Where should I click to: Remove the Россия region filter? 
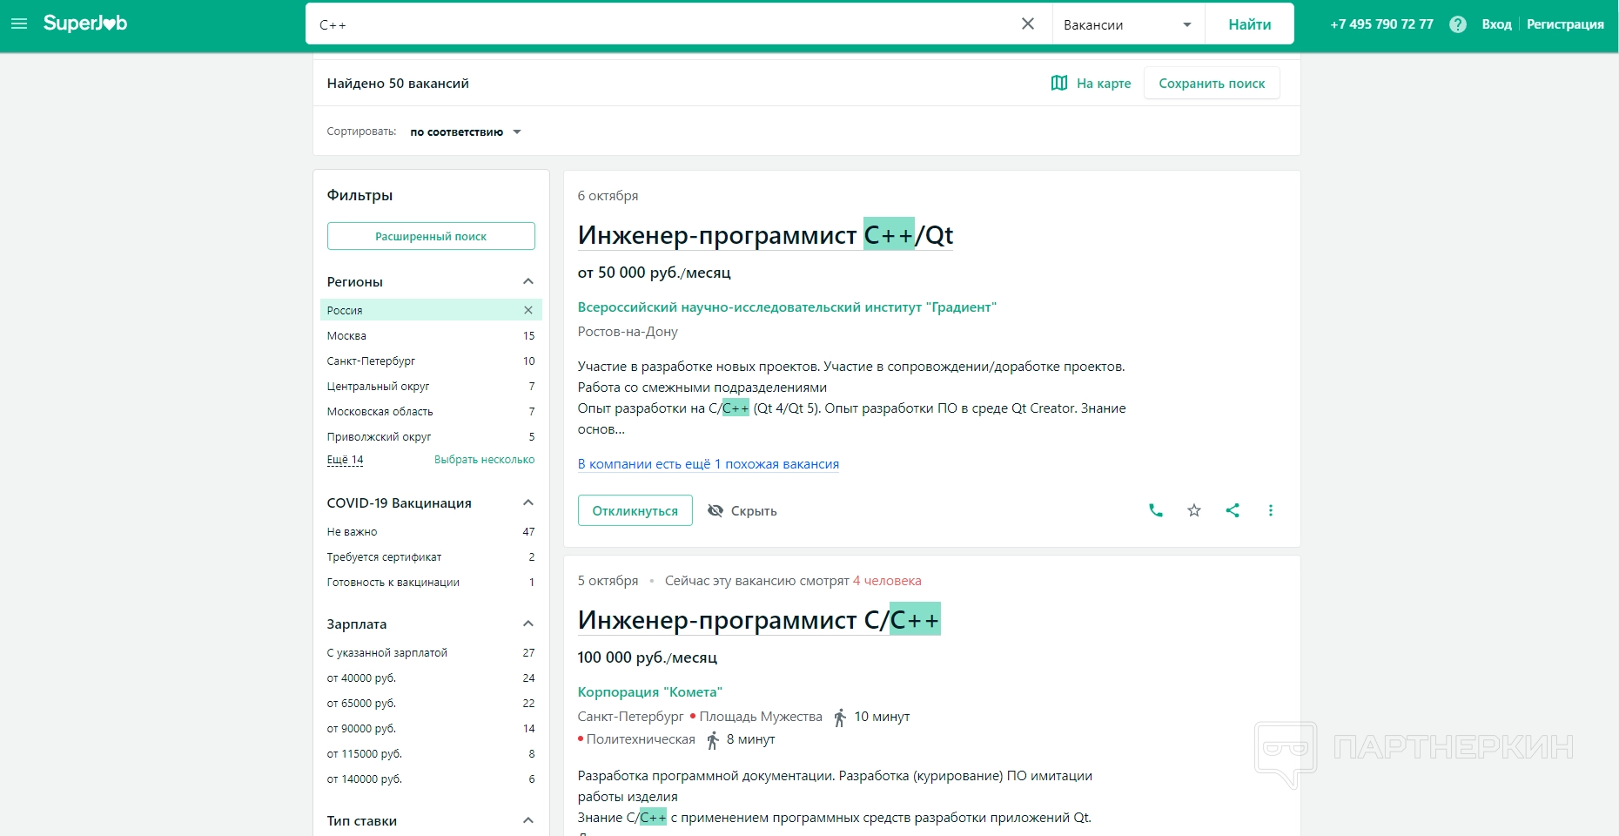pyautogui.click(x=527, y=310)
